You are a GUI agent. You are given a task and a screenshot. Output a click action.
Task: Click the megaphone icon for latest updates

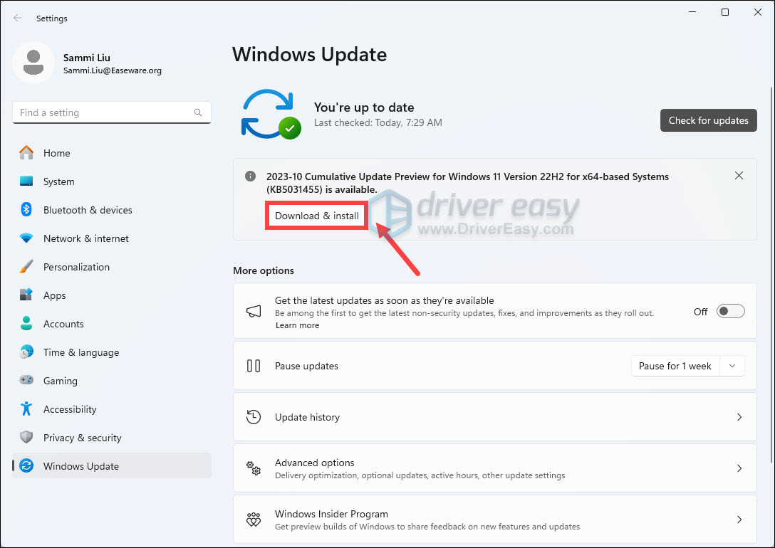(254, 311)
